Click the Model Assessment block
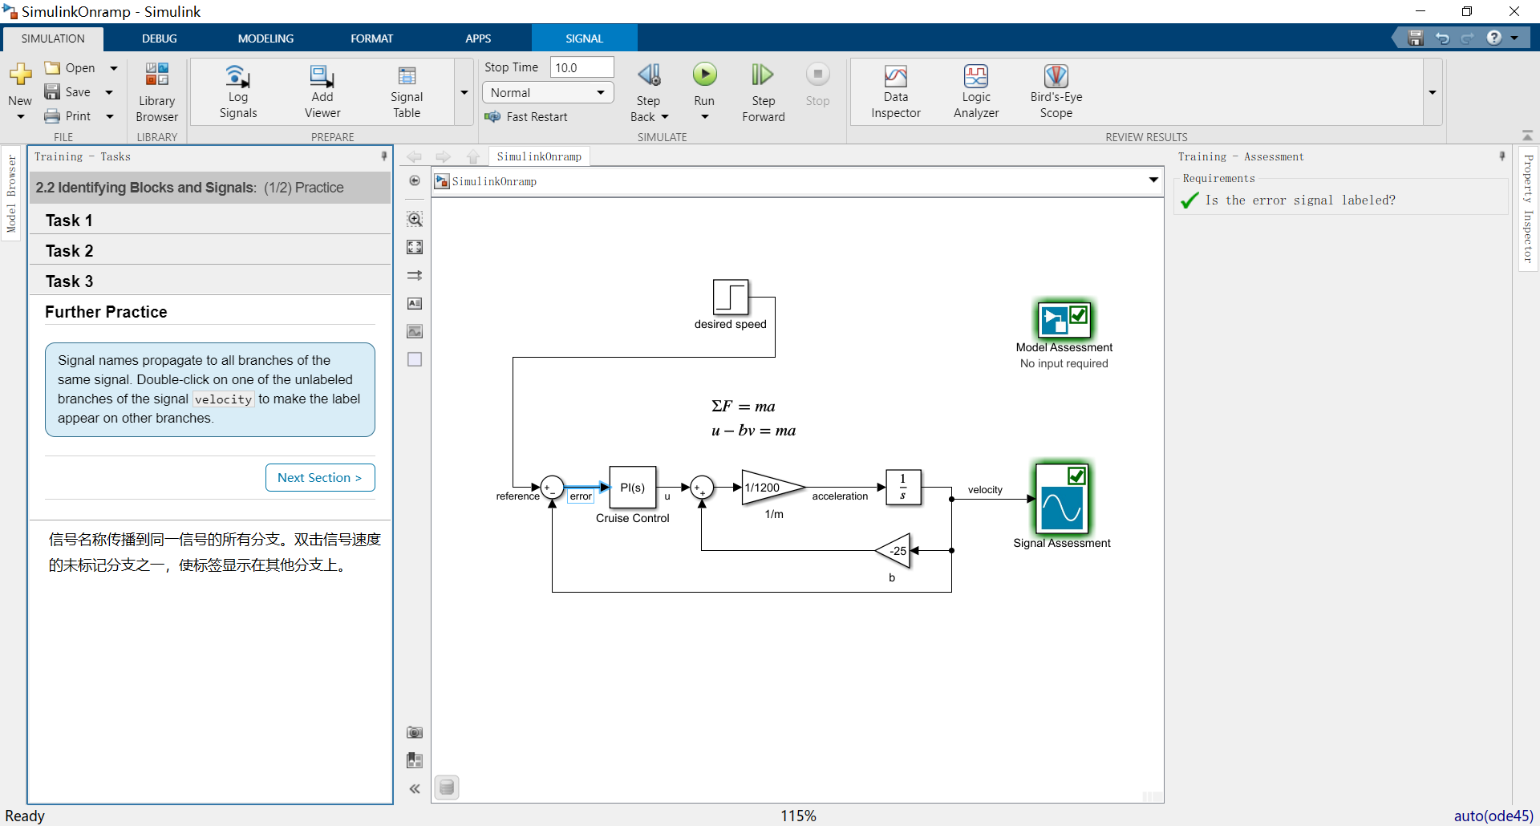This screenshot has height=826, width=1540. point(1064,319)
